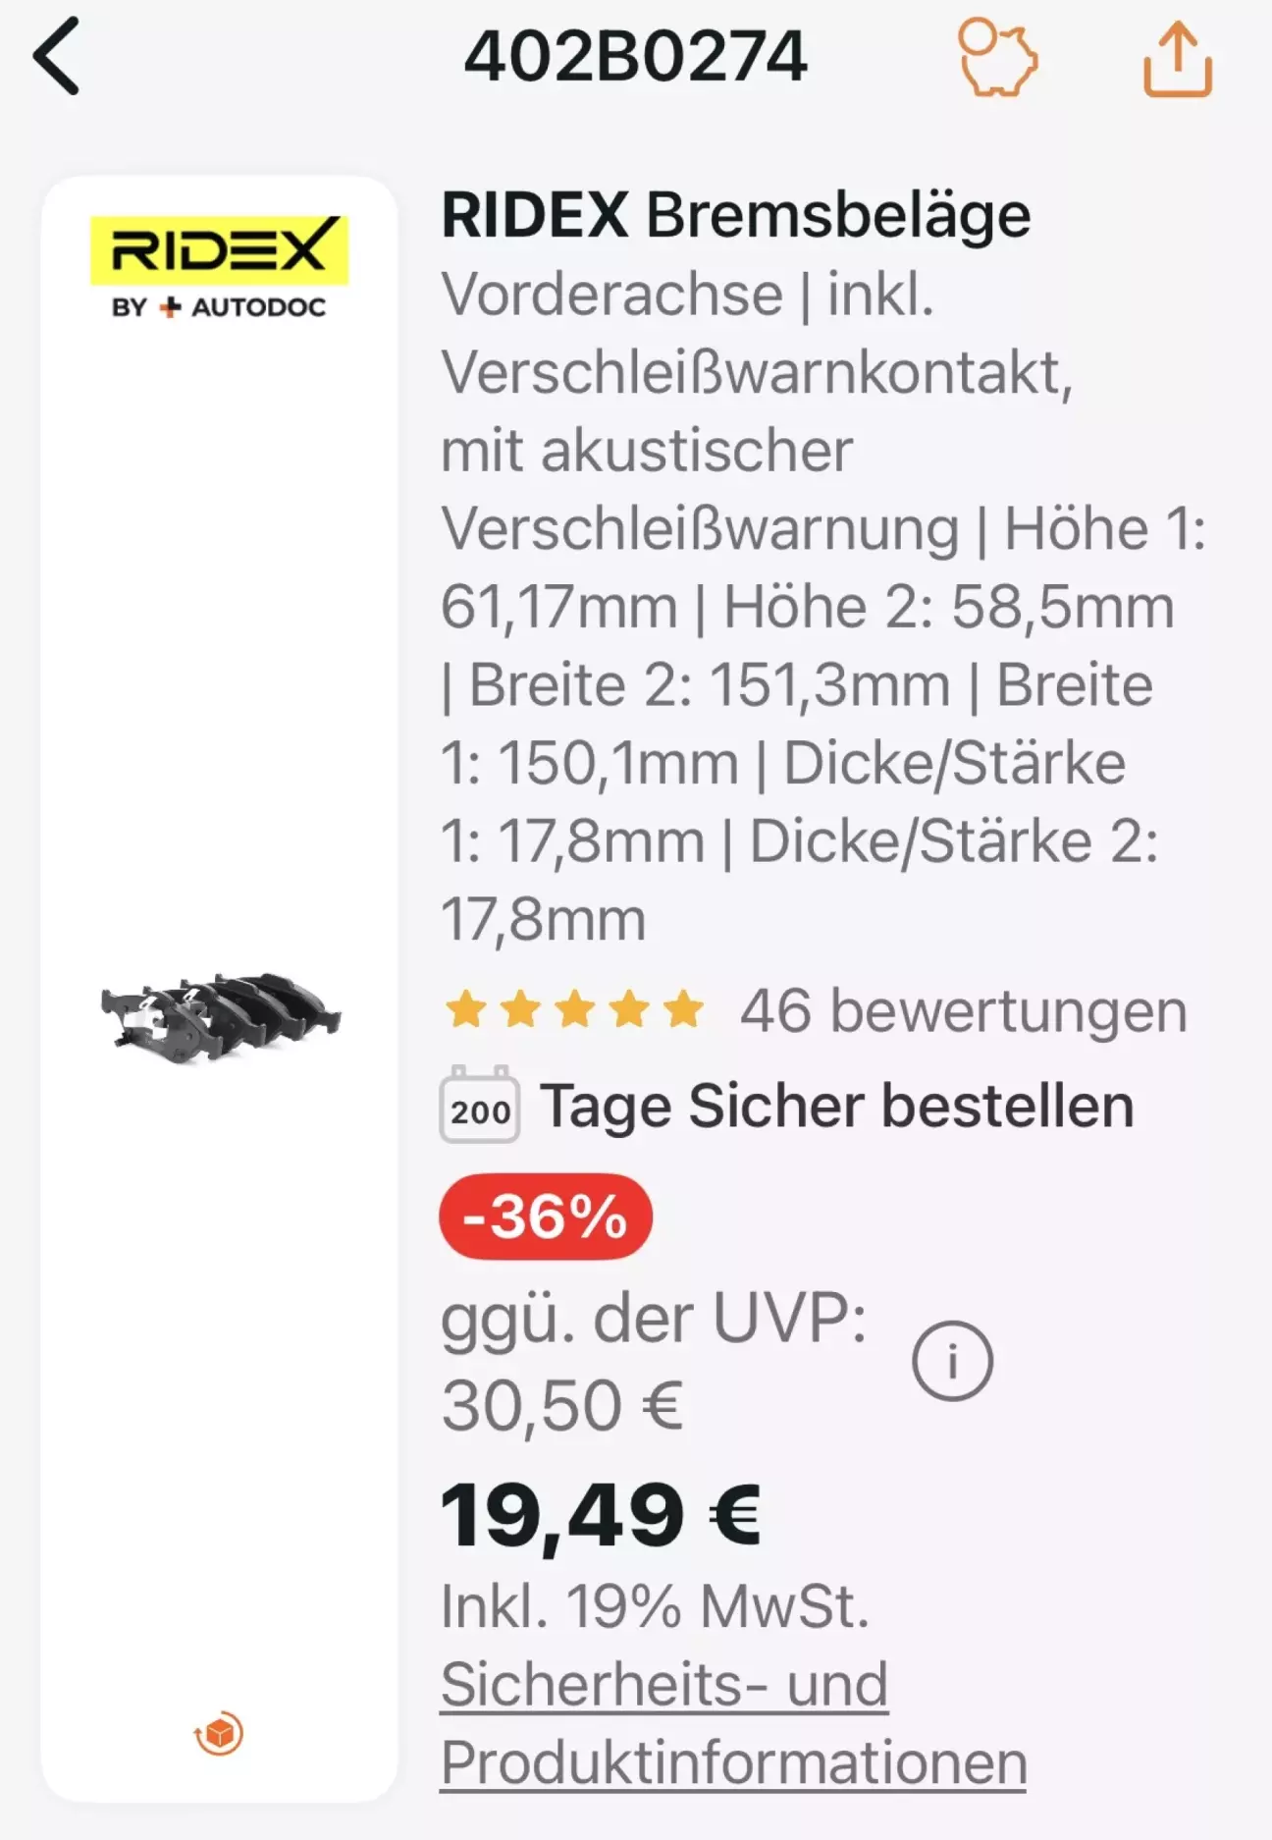Viewport: 1272px width, 1840px height.
Task: Tap the share icon
Action: point(1177,60)
